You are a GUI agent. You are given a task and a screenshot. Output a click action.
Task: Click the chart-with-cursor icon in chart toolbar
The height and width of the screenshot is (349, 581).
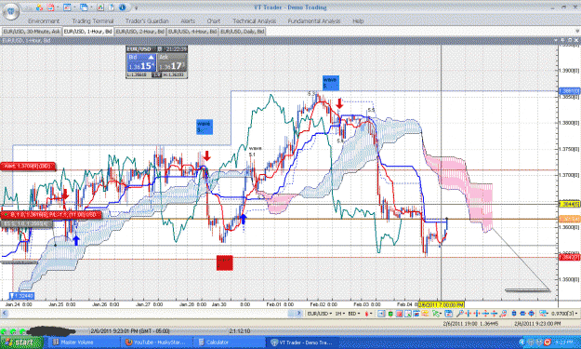point(407,314)
